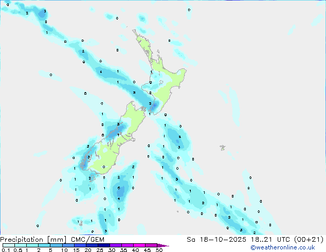Click the legend label "20"
The image size is (326, 252).
click(x=88, y=250)
